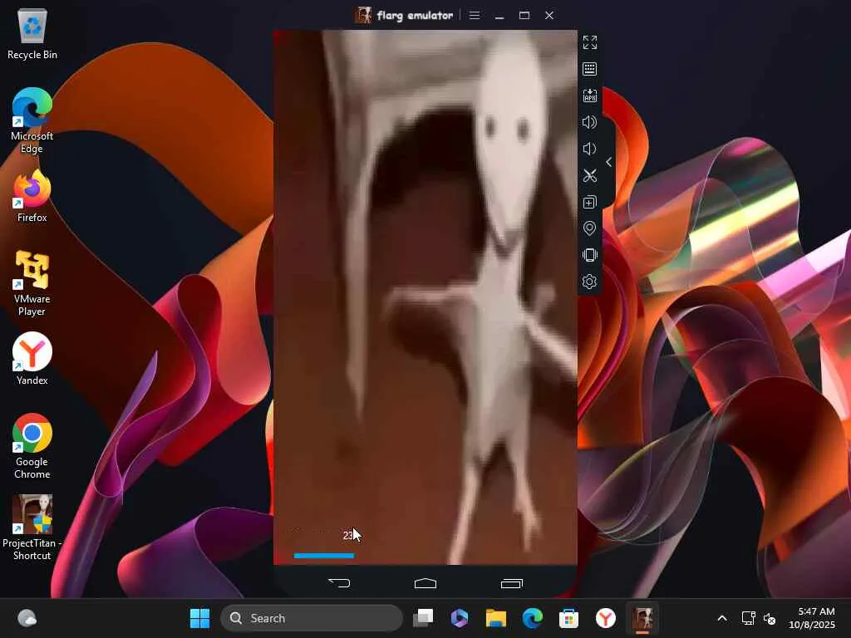Screen dimensions: 851x638
Task: Open Yandex browser from the taskbar
Action: tap(606, 618)
